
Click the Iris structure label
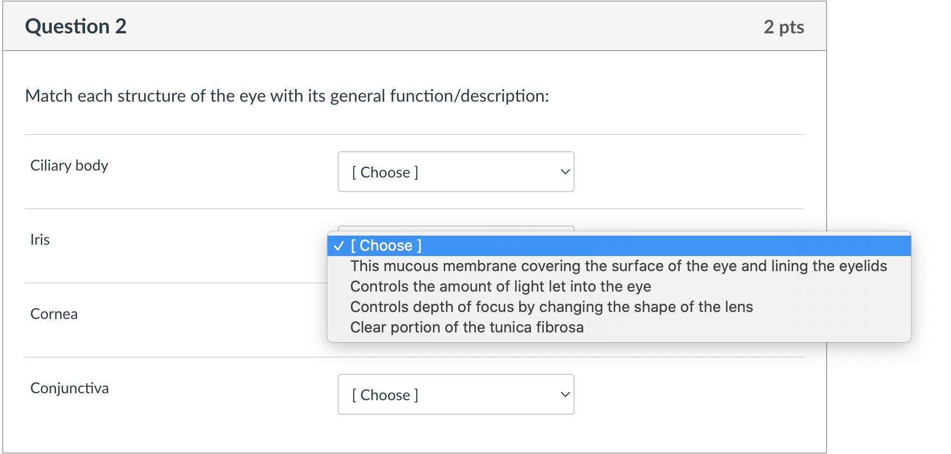click(x=40, y=240)
